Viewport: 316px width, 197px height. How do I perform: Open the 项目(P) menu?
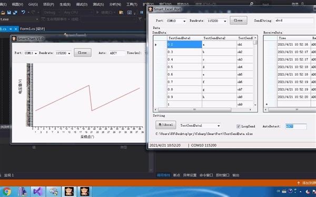(48, 4)
